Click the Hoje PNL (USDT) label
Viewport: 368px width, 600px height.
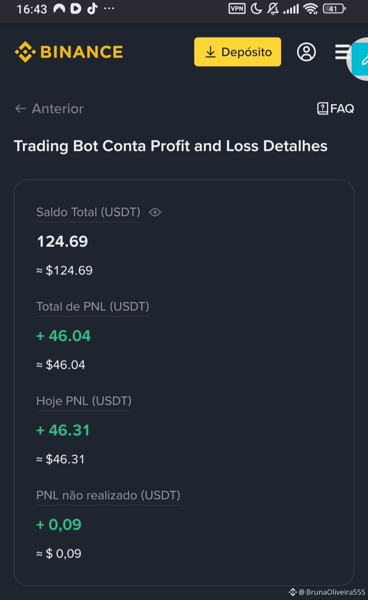[x=84, y=401]
